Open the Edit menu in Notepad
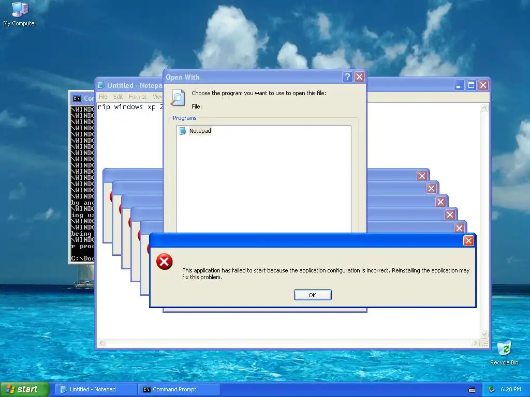This screenshot has width=530, height=397. tap(118, 97)
